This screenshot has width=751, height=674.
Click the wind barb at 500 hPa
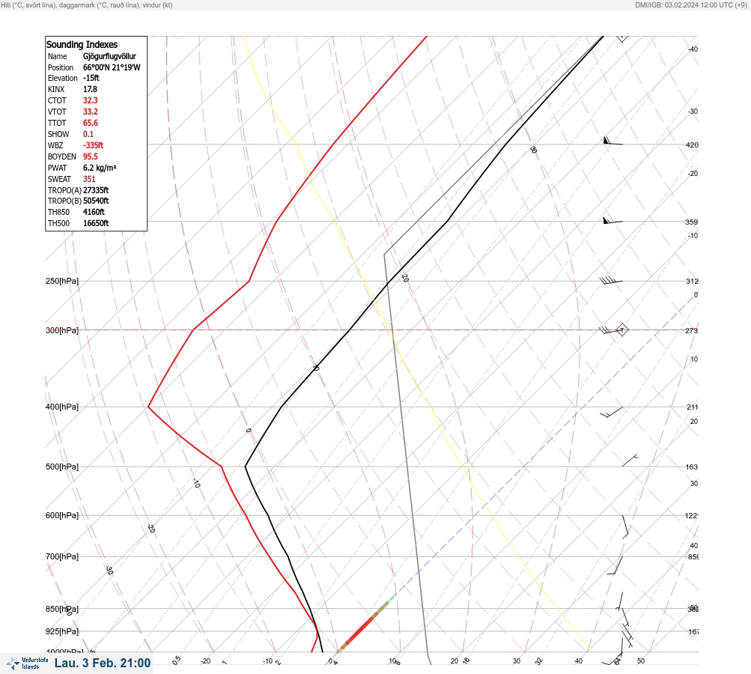[x=630, y=461]
